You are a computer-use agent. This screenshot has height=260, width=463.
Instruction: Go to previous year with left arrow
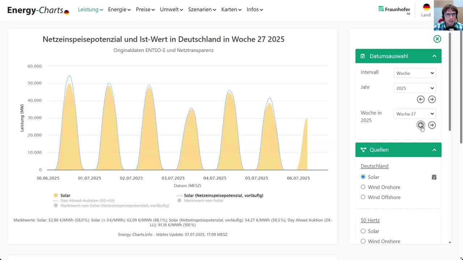420,99
